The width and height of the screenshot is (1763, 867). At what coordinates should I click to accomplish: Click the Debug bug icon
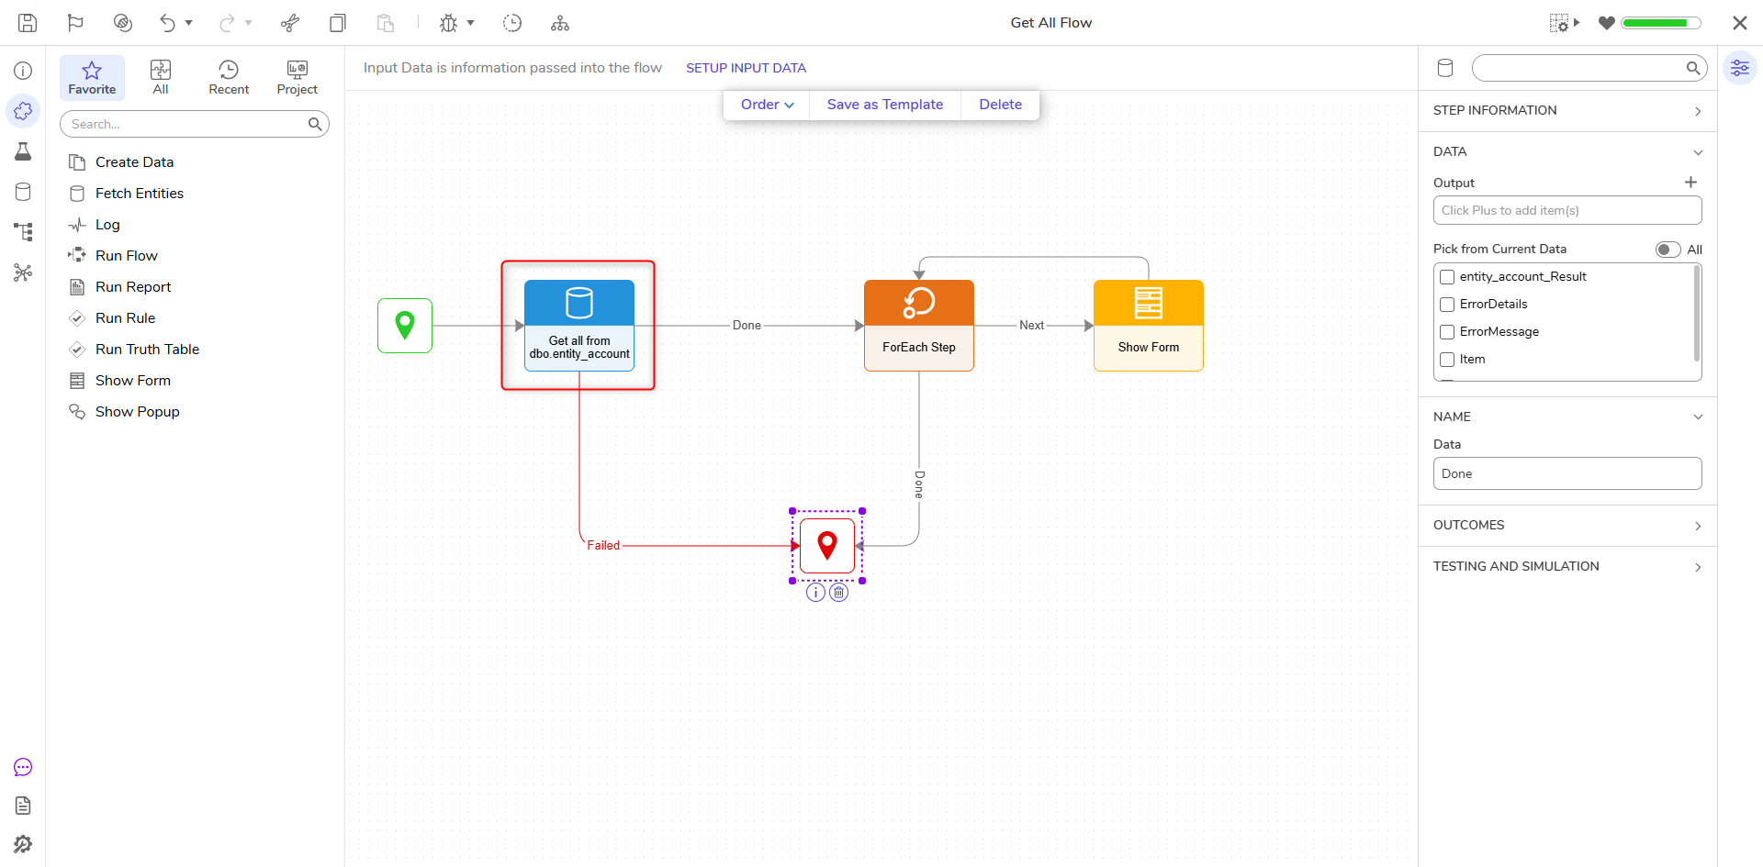[448, 23]
